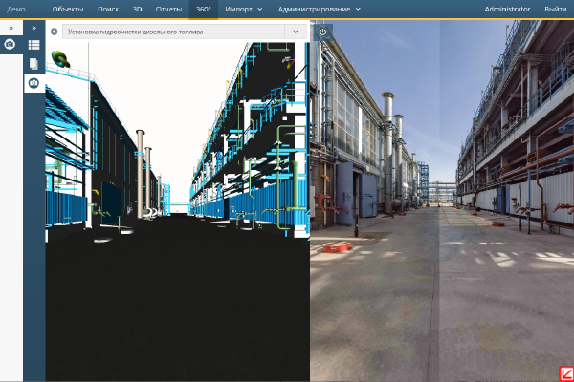Click the Administrator user link
The height and width of the screenshot is (382, 574).
pyautogui.click(x=507, y=9)
